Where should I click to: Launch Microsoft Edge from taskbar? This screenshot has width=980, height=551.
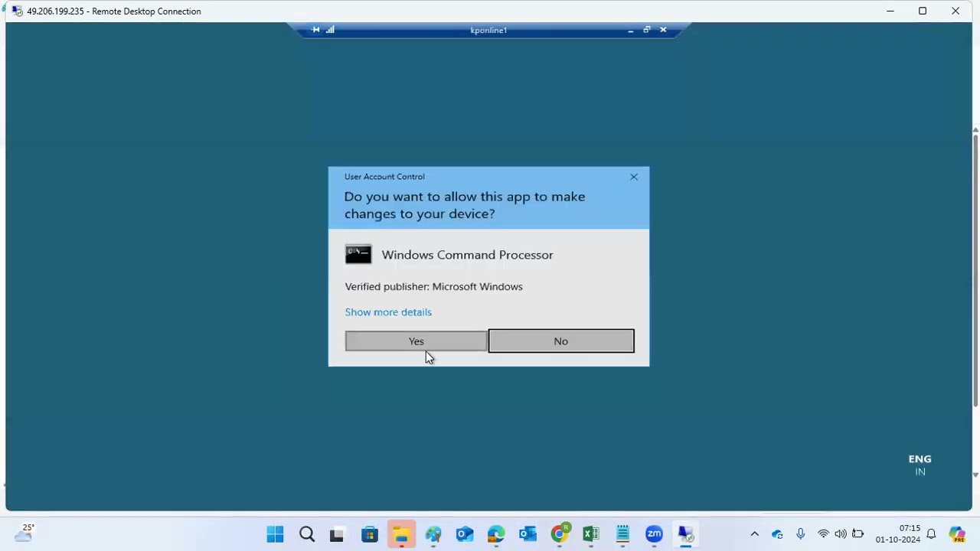496,534
